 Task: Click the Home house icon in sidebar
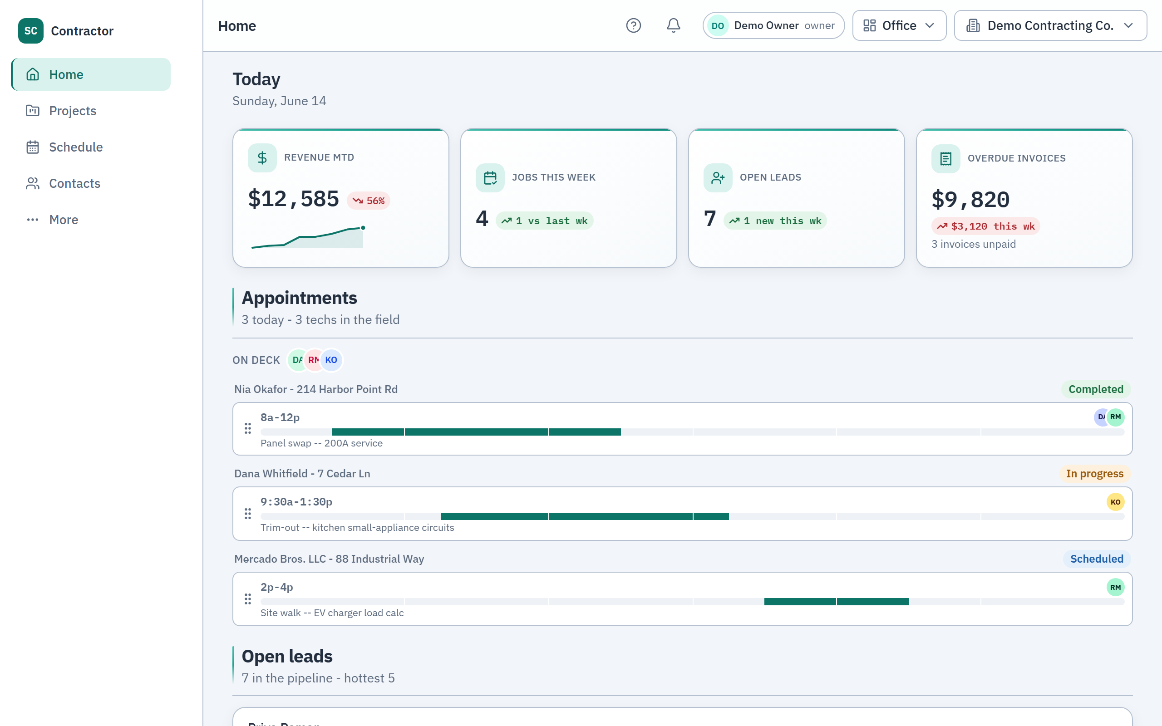pos(33,74)
